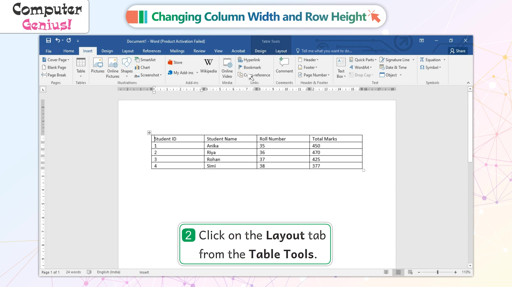This screenshot has height=287, width=512.
Task: Click the 24 words count
Action: point(73,272)
